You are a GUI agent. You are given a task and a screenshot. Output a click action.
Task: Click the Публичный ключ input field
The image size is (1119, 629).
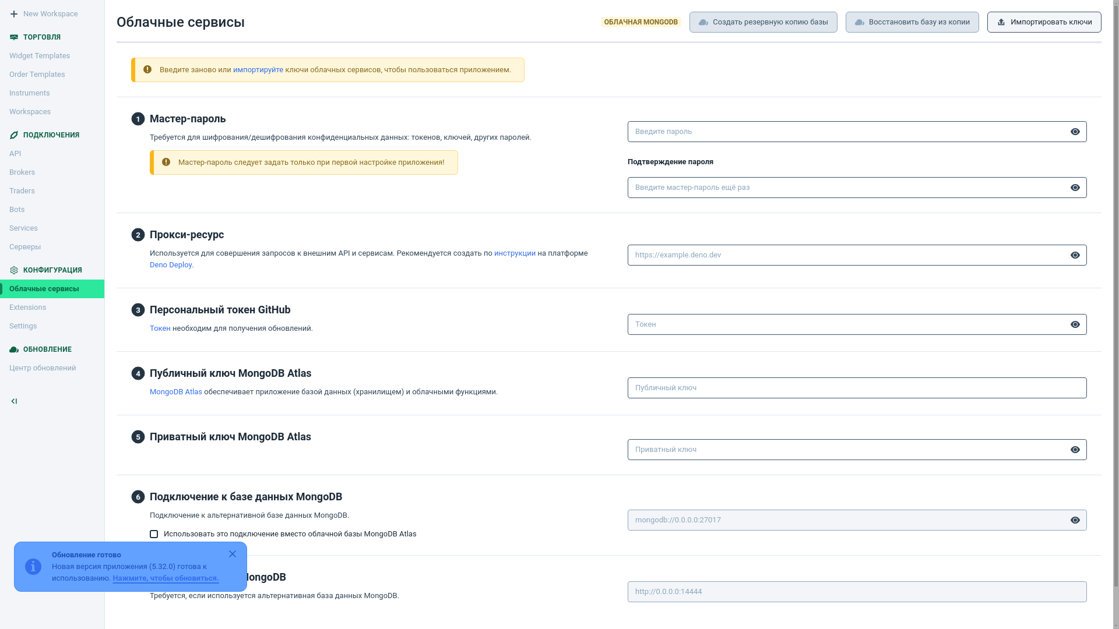pyautogui.click(x=857, y=388)
